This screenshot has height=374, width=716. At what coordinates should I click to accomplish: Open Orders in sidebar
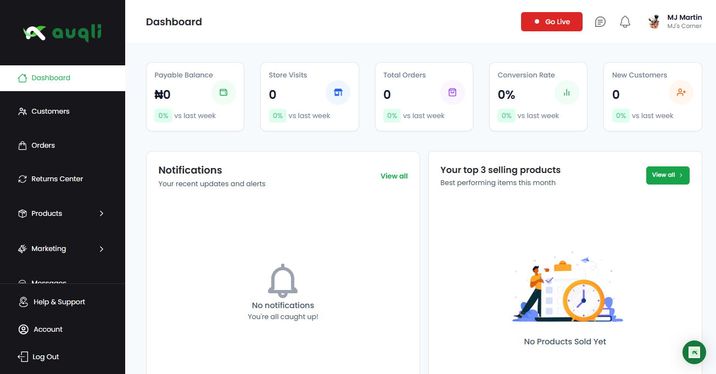(x=43, y=146)
